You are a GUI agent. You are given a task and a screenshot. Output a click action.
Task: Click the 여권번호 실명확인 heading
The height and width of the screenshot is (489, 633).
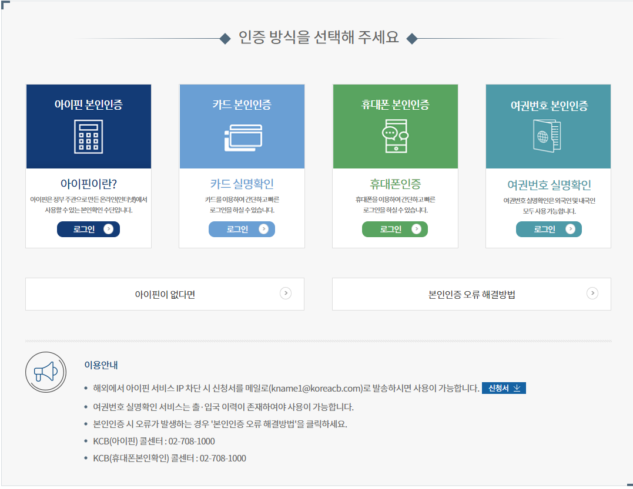tap(549, 185)
